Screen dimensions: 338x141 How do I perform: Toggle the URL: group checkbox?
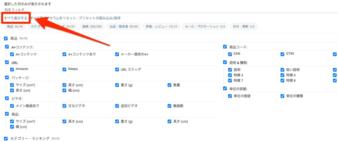7,62
